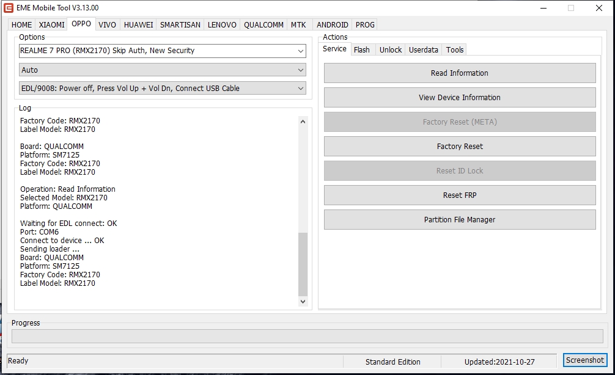Open the QUALCOMM tab
The image size is (615, 375).
click(263, 24)
